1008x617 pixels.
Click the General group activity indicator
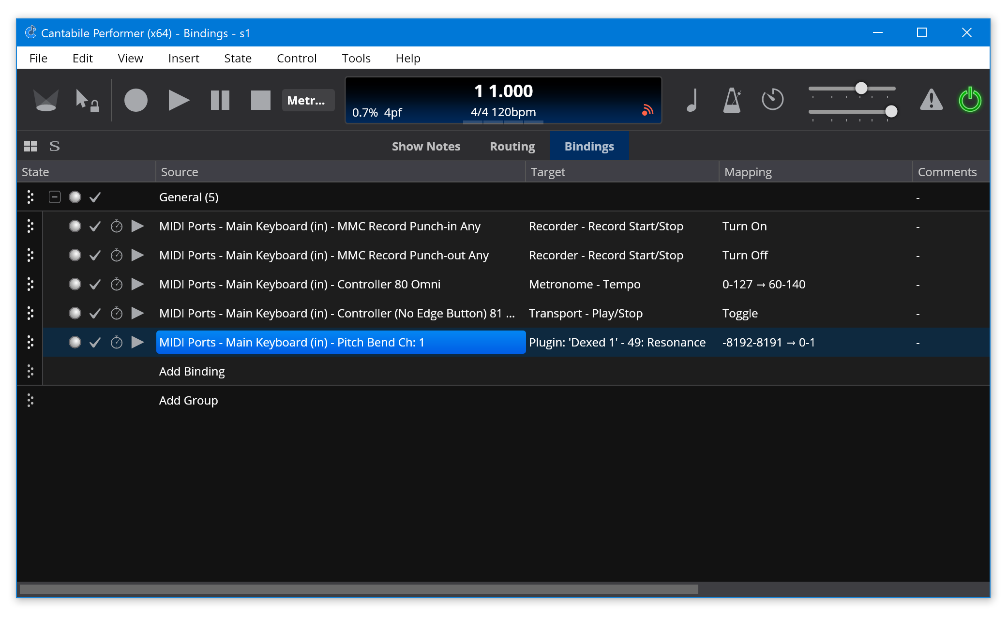tap(75, 197)
